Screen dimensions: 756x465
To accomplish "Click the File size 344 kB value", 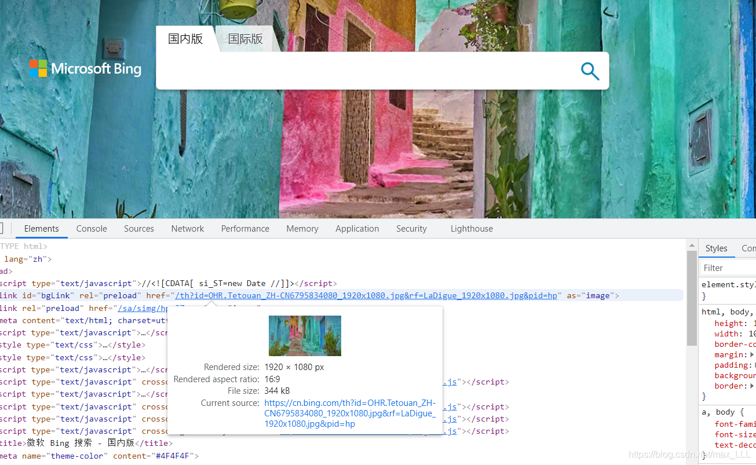I will coord(277,391).
